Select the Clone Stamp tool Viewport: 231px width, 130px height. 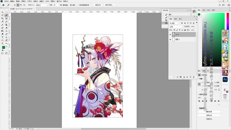(x=6, y=25)
